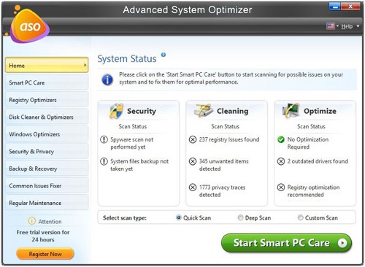The width and height of the screenshot is (365, 267).
Task: Open the Help menu
Action: (x=347, y=26)
